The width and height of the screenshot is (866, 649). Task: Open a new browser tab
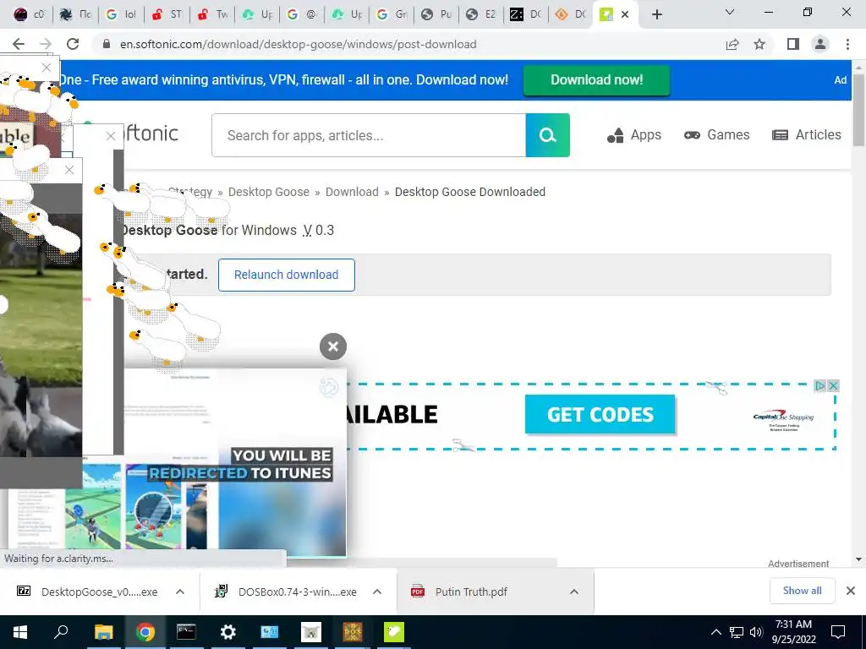point(656,14)
